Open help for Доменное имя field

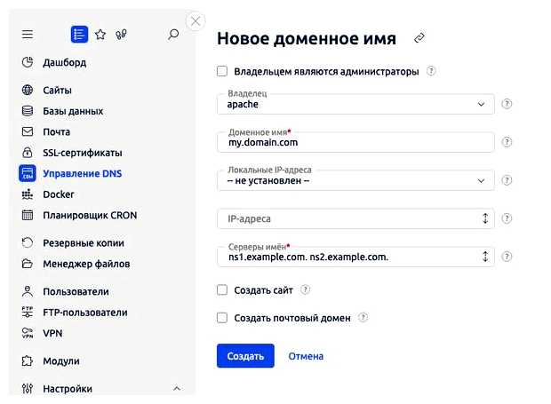507,142
